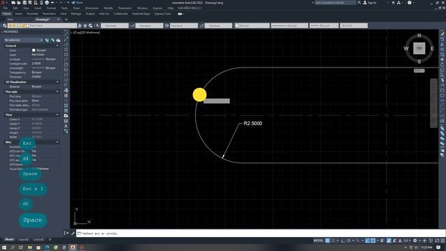The height and width of the screenshot is (251, 446).
Task: Select the Rectangle tool in Draw toolbar
Action: (66, 54)
